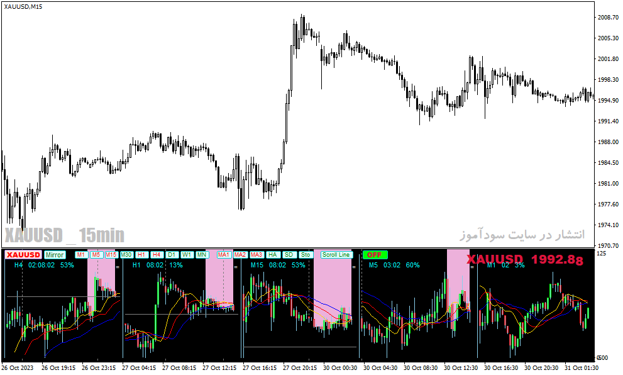This screenshot has width=623, height=375.
Task: Select the MN timeframe button
Action: pos(201,254)
